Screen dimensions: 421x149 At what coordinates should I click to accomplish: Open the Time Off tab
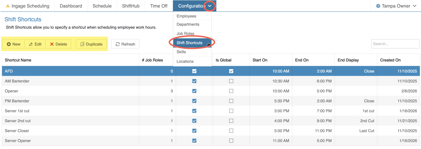159,6
